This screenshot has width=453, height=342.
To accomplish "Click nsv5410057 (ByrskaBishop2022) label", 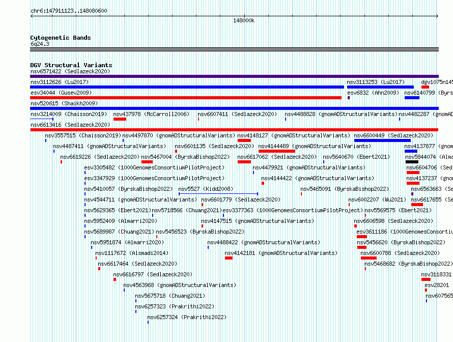I will coord(128,189).
